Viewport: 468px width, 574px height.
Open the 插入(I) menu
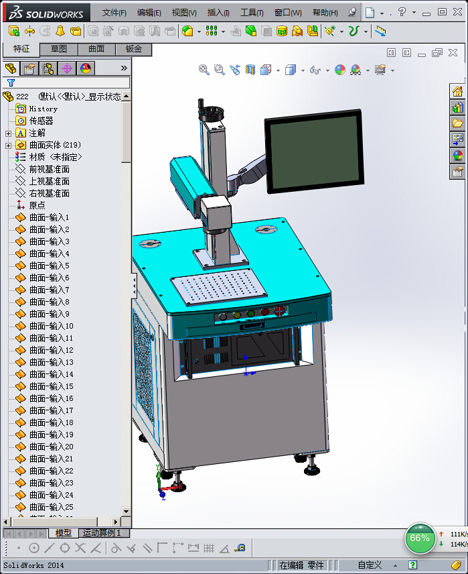coord(218,13)
